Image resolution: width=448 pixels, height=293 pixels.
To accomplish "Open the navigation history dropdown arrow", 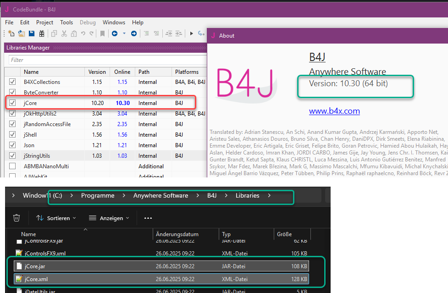I will (124, 33).
